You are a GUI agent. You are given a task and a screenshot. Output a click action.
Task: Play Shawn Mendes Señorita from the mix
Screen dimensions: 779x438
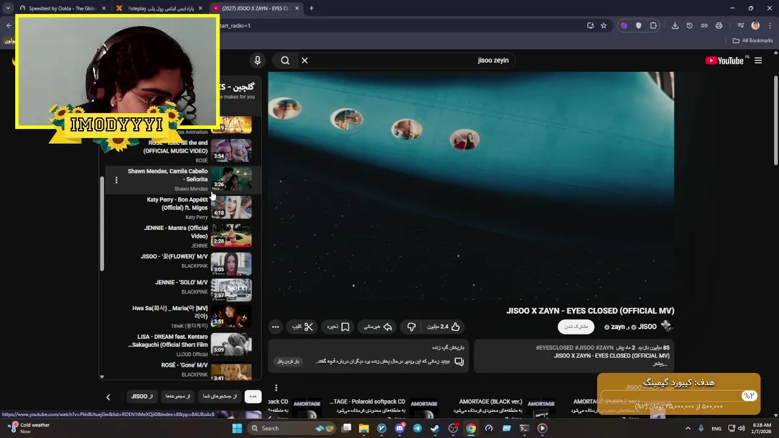tap(183, 180)
